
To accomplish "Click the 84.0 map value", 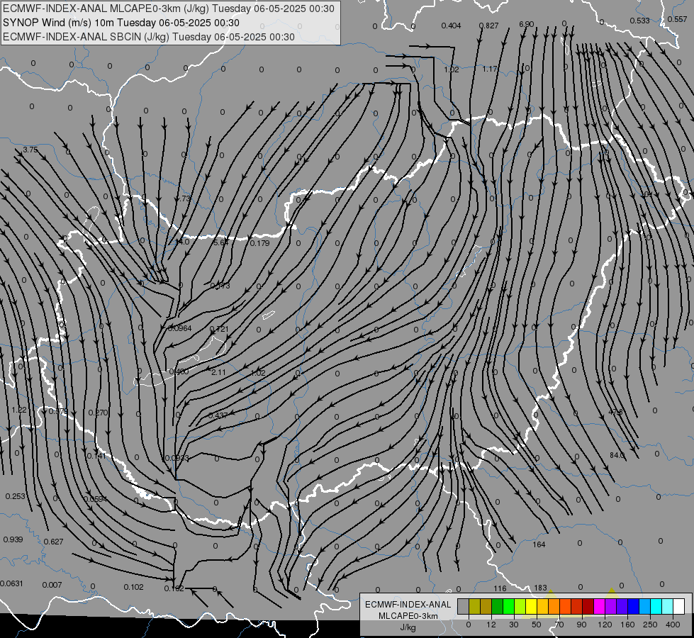I will [617, 455].
